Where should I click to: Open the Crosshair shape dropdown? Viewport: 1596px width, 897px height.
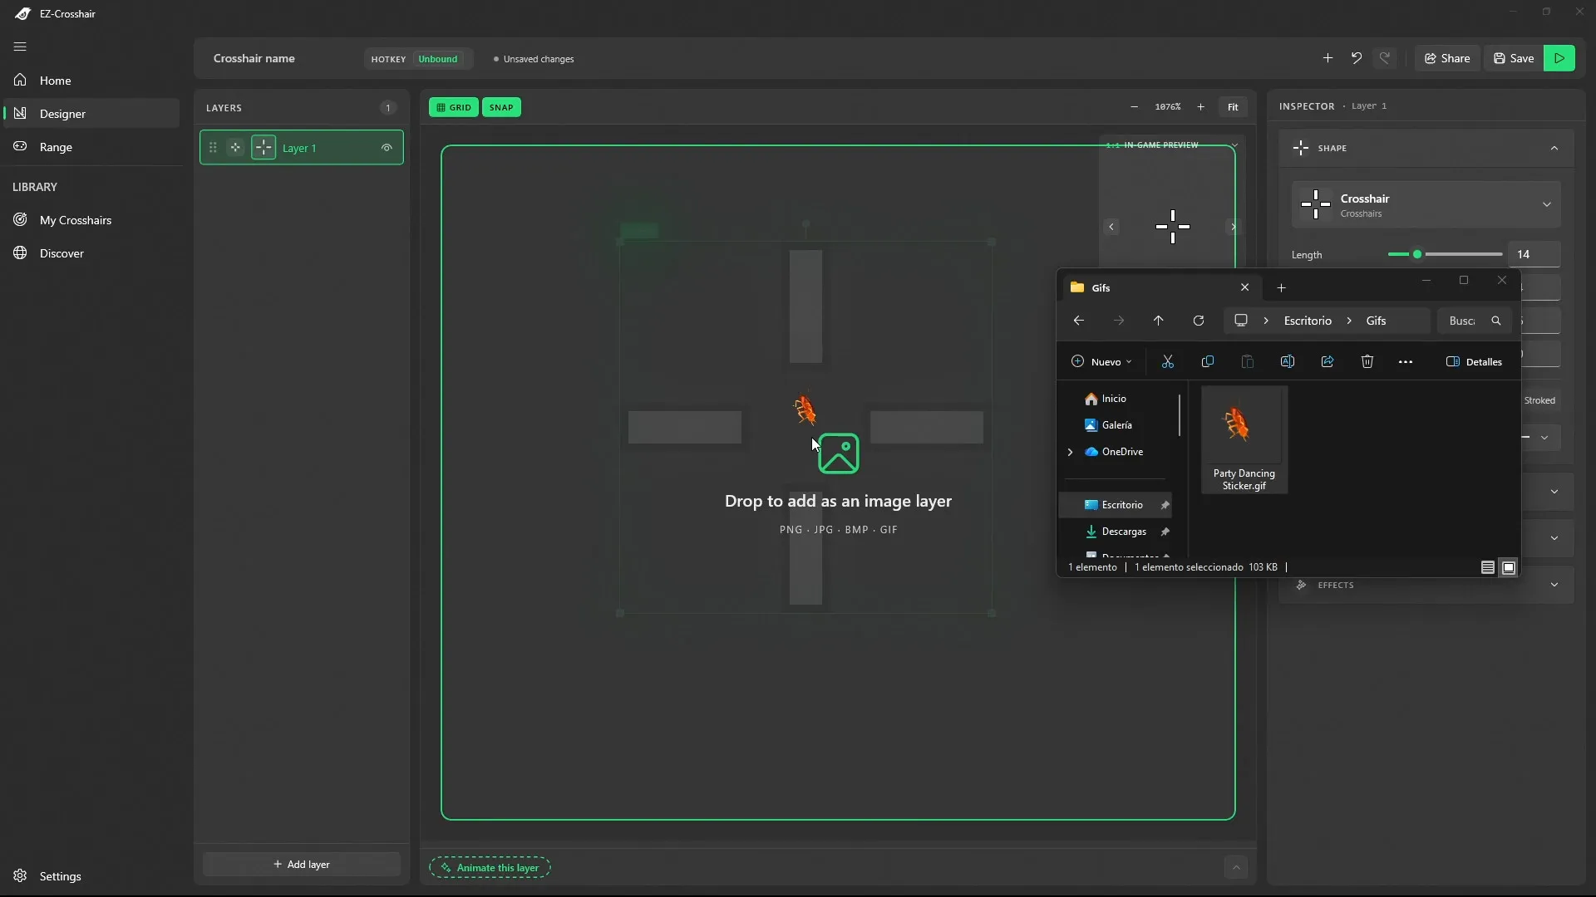click(x=1426, y=205)
